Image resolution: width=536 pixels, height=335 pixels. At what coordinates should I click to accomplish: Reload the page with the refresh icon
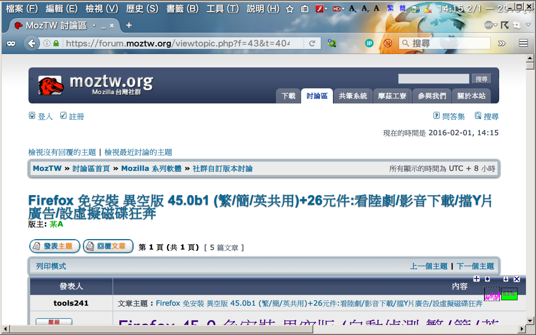click(312, 43)
